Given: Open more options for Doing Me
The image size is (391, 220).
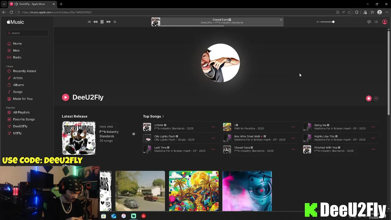Looking at the screenshot, I should click(x=373, y=127).
